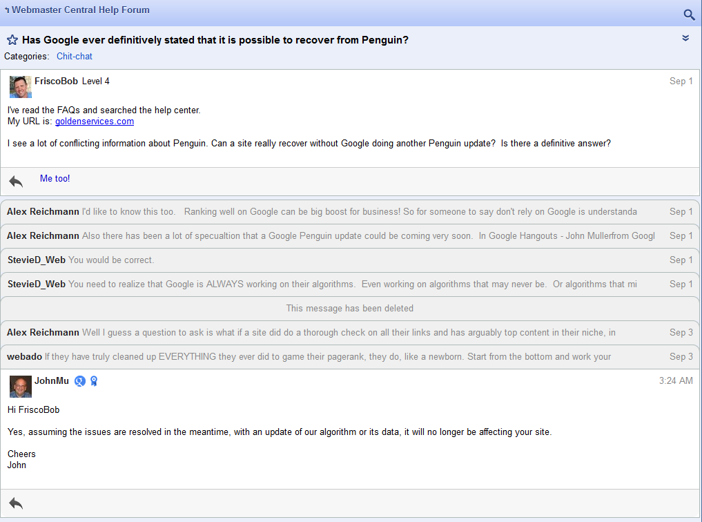Click FriscoBob's profile picture
This screenshot has height=522, width=702.
tap(20, 86)
